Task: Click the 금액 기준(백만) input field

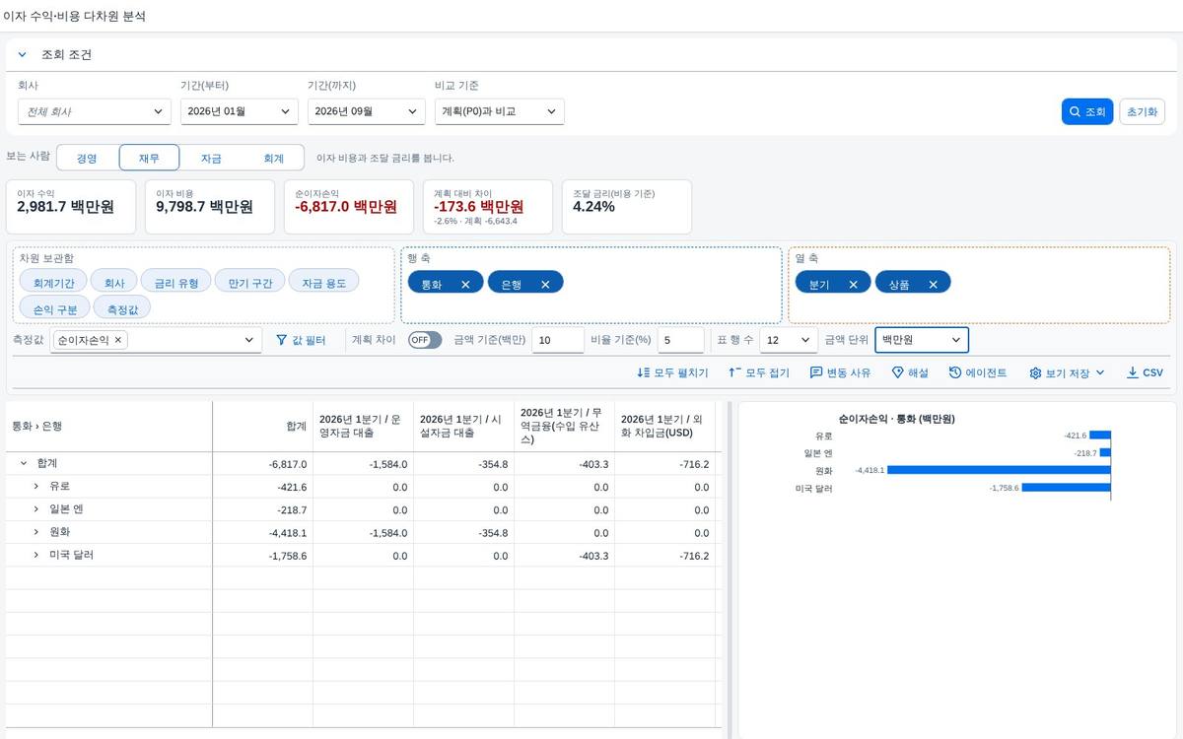Action: [x=558, y=340]
